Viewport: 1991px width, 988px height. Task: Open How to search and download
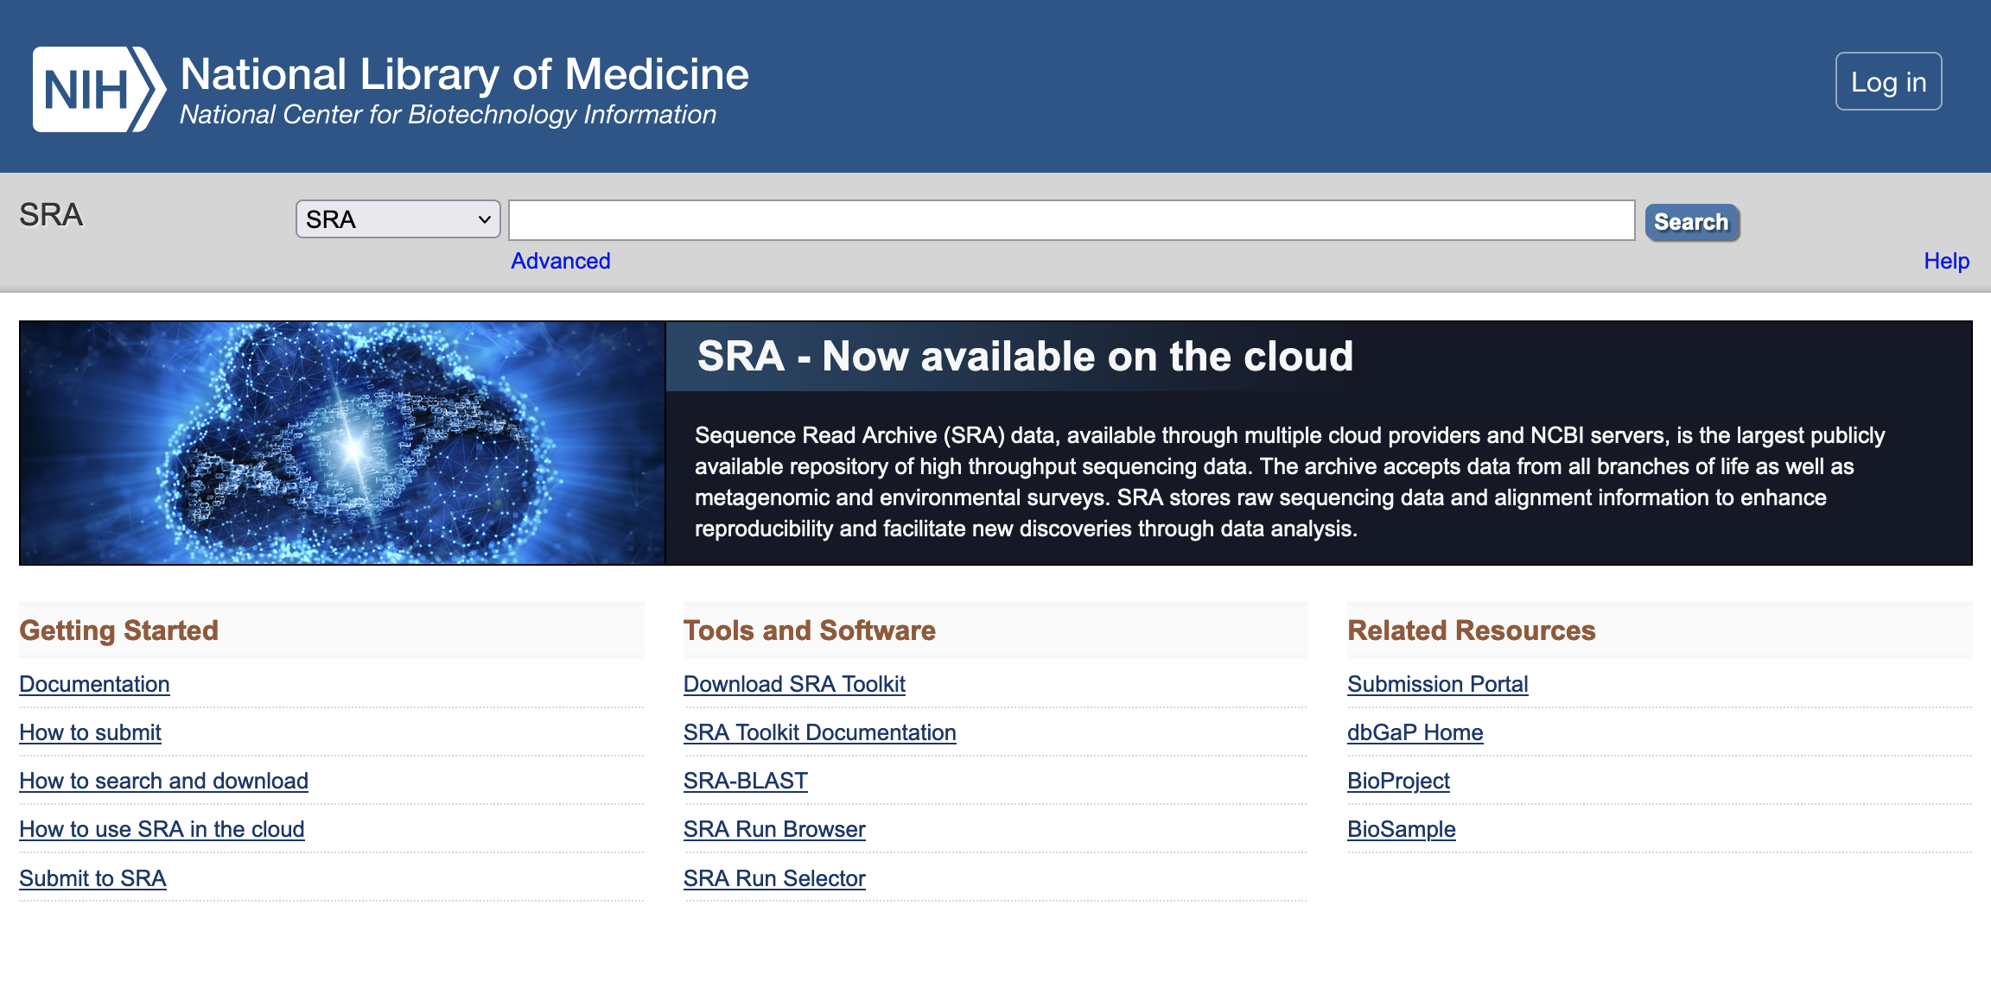click(163, 781)
